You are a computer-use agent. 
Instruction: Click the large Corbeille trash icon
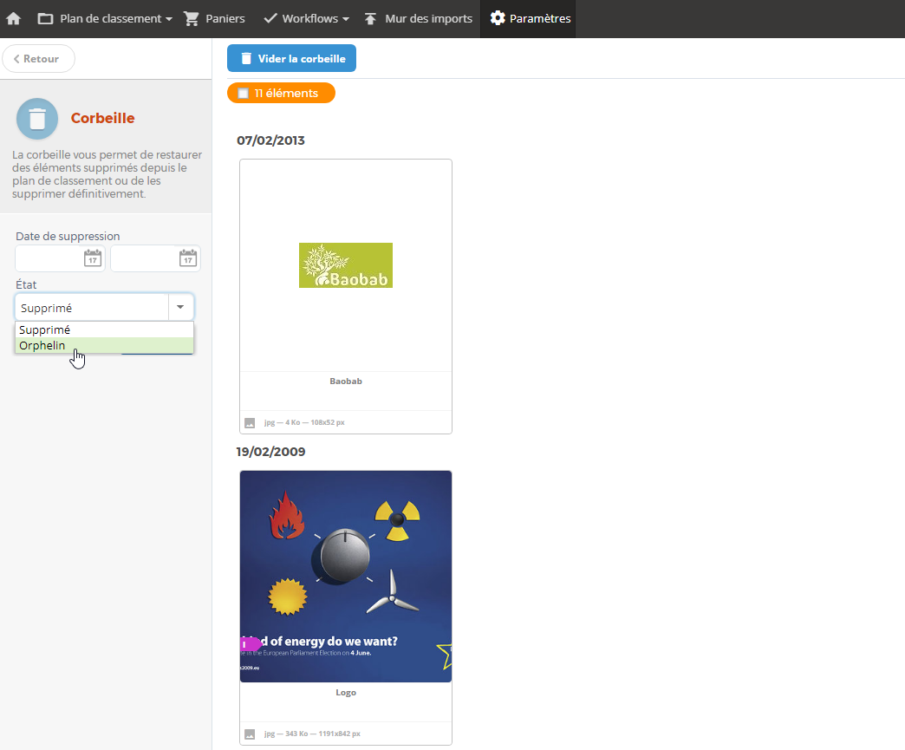pyautogui.click(x=37, y=119)
